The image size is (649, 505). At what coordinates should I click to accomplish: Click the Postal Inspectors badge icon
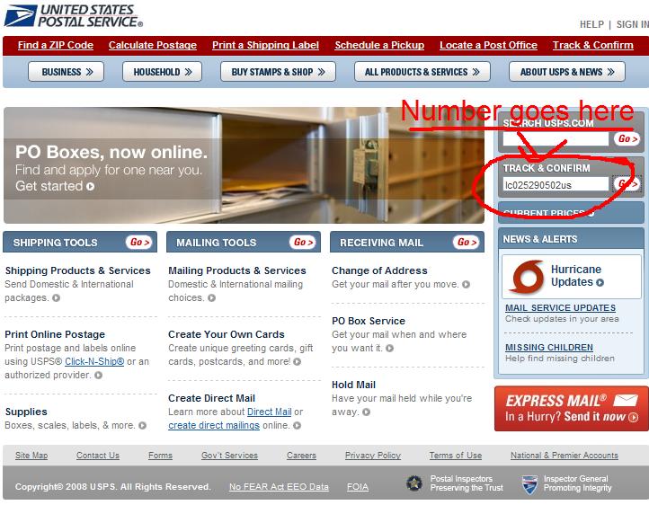[x=413, y=483]
